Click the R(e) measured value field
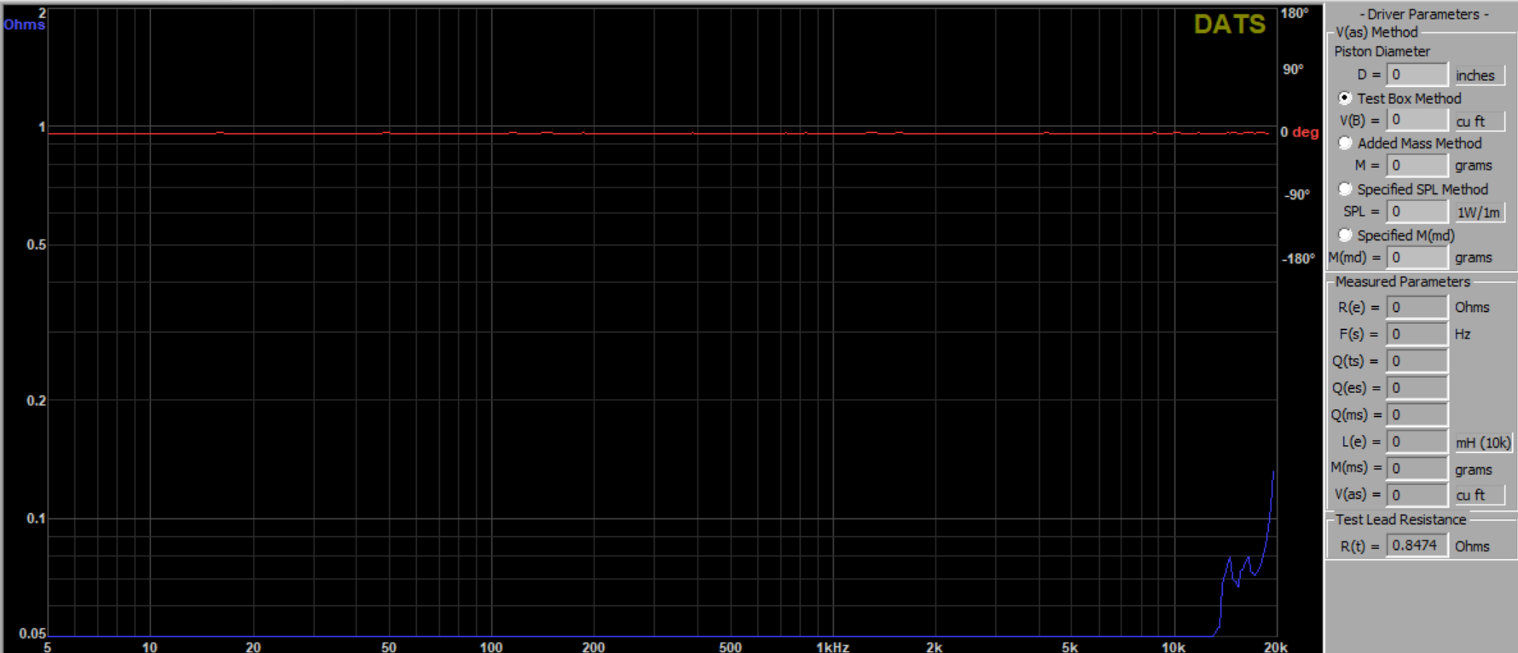The width and height of the screenshot is (1518, 653). (x=1417, y=307)
